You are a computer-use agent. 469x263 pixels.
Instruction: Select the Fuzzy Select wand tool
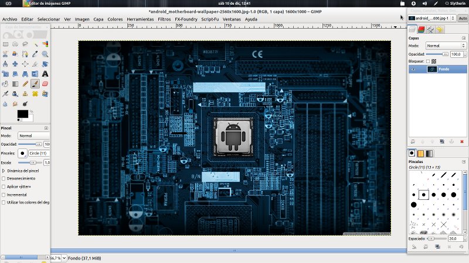click(35, 44)
